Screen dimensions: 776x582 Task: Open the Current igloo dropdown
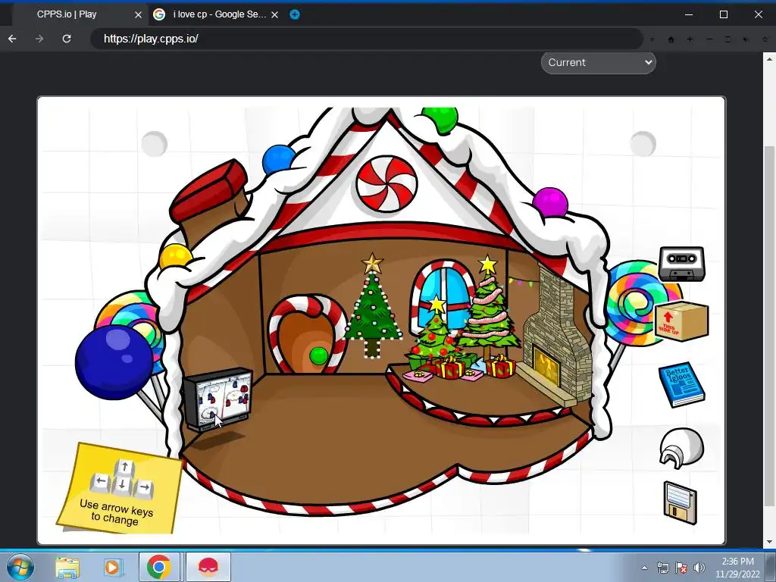(599, 62)
